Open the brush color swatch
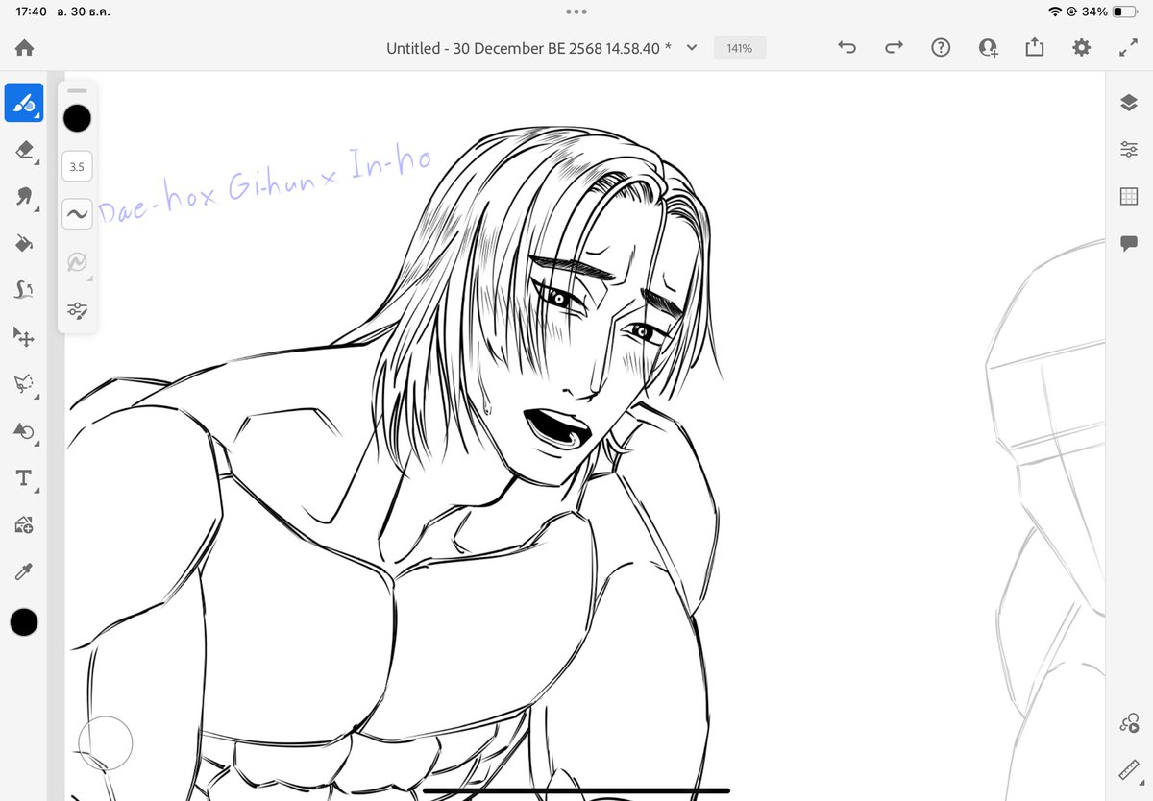1153x801 pixels. 77,118
